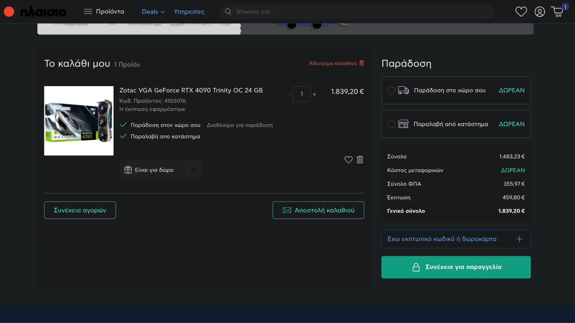The height and width of the screenshot is (323, 575).
Task: Click the 'Κόστος μεταφορικών' label
Action: tap(415, 170)
